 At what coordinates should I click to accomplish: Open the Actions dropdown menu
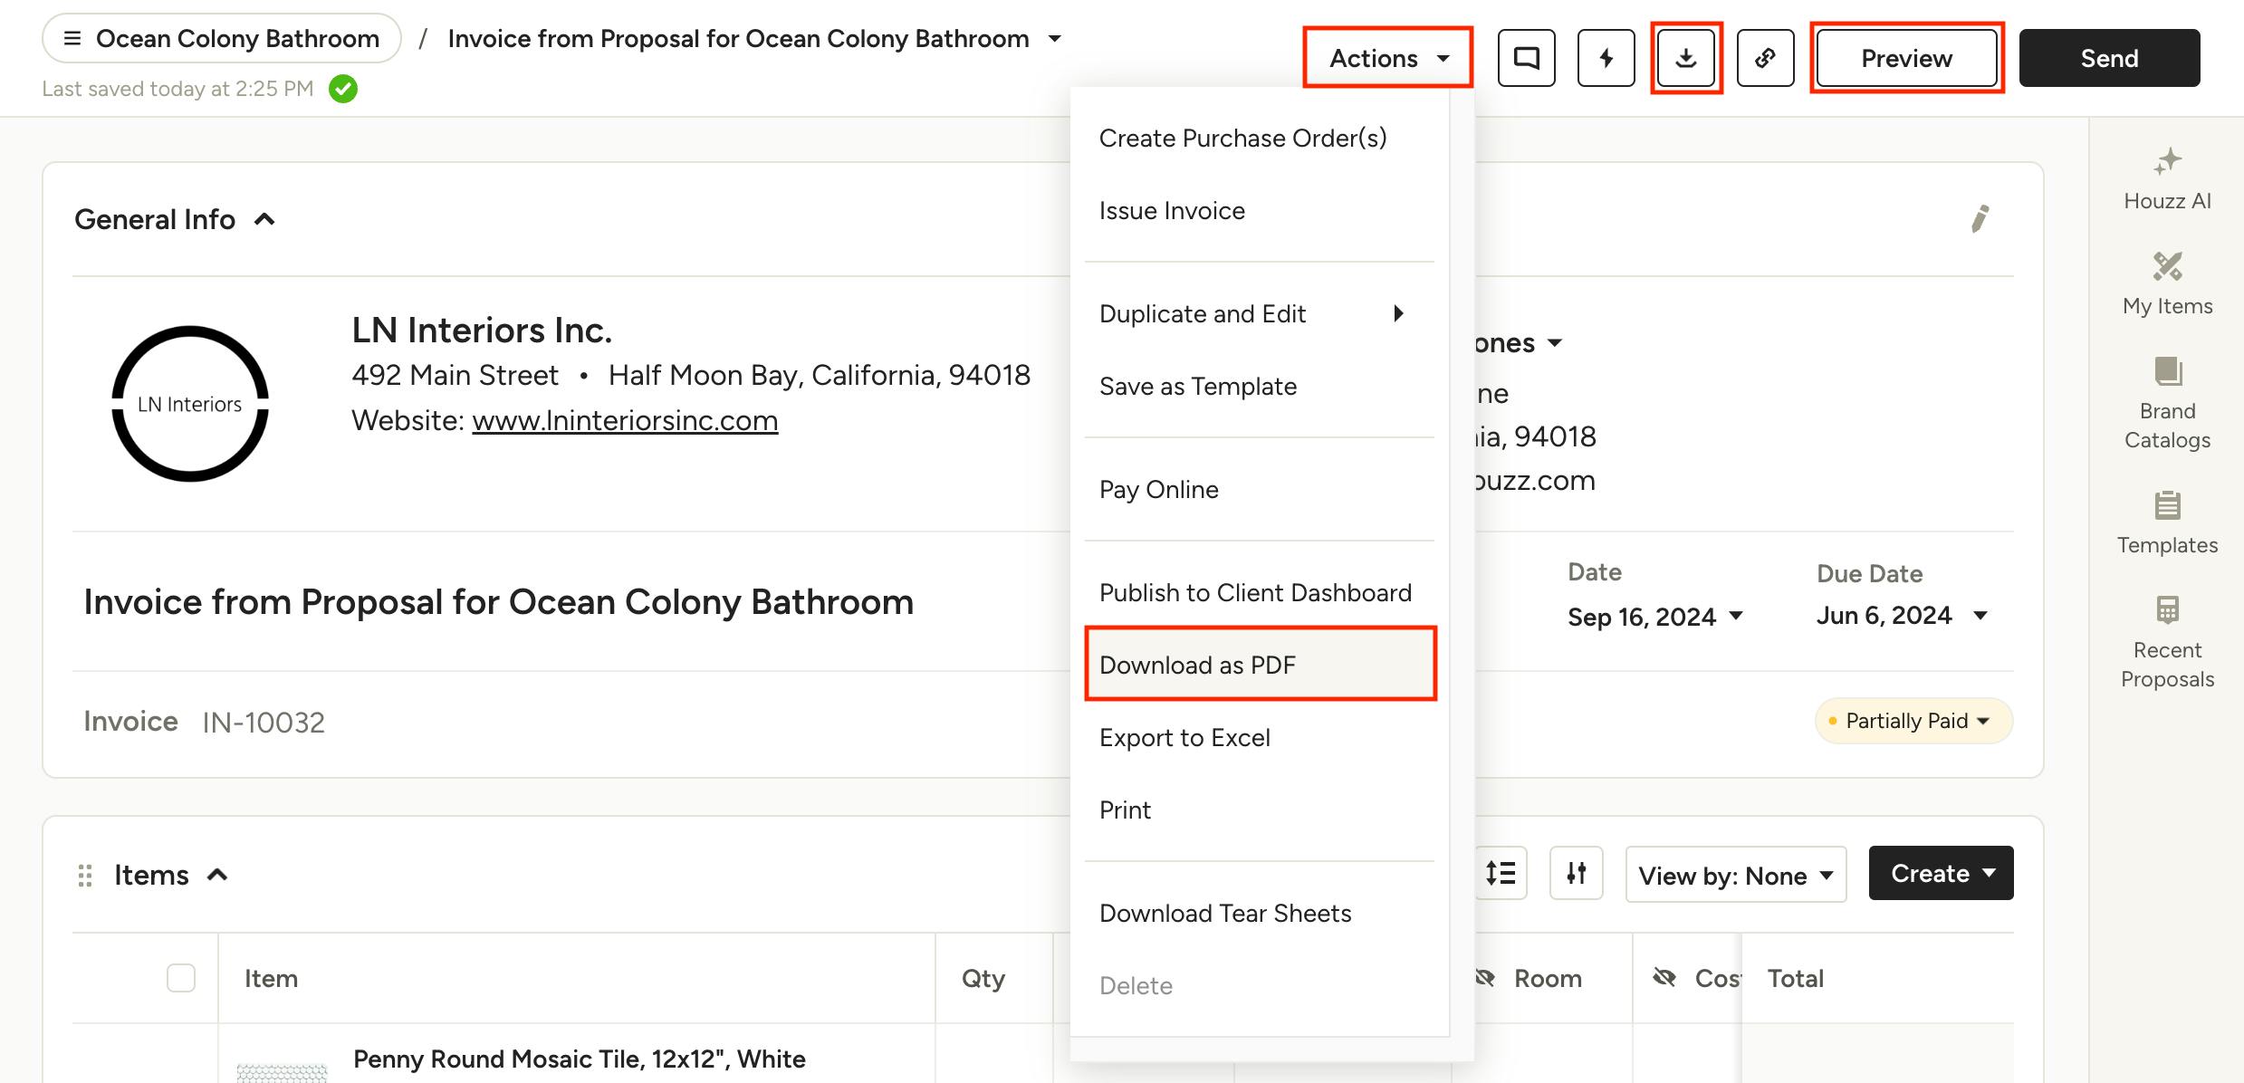1388,58
